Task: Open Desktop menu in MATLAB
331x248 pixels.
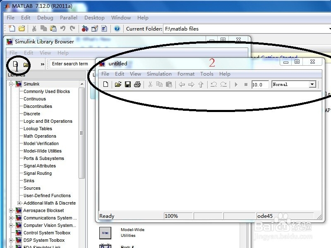Action: pyautogui.click(x=94, y=18)
